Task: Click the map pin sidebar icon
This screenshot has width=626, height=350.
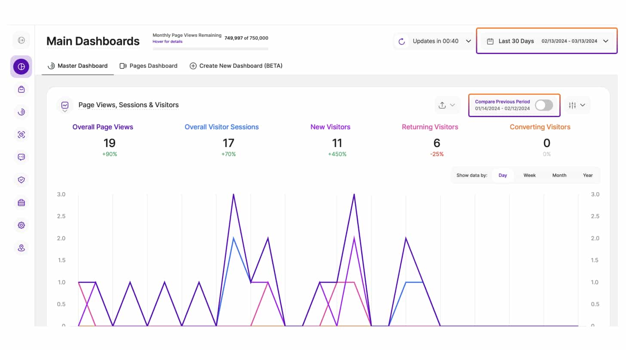Action: (21, 248)
